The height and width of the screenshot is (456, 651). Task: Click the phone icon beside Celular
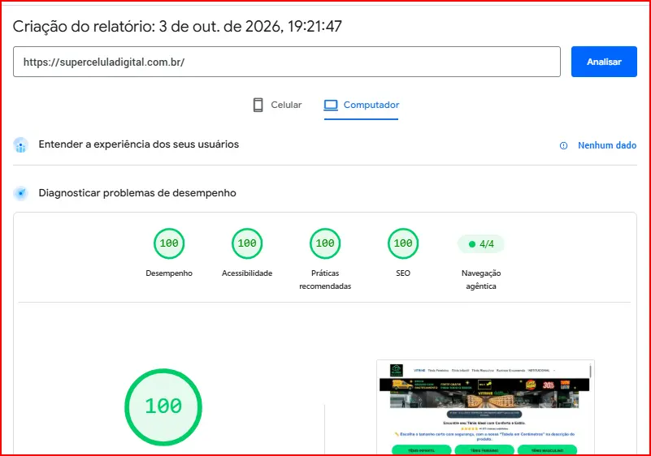point(258,105)
